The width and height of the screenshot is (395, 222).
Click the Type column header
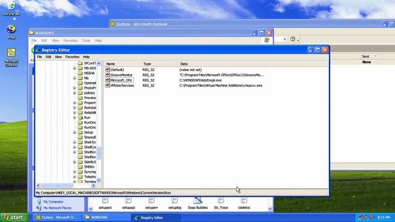159,64
